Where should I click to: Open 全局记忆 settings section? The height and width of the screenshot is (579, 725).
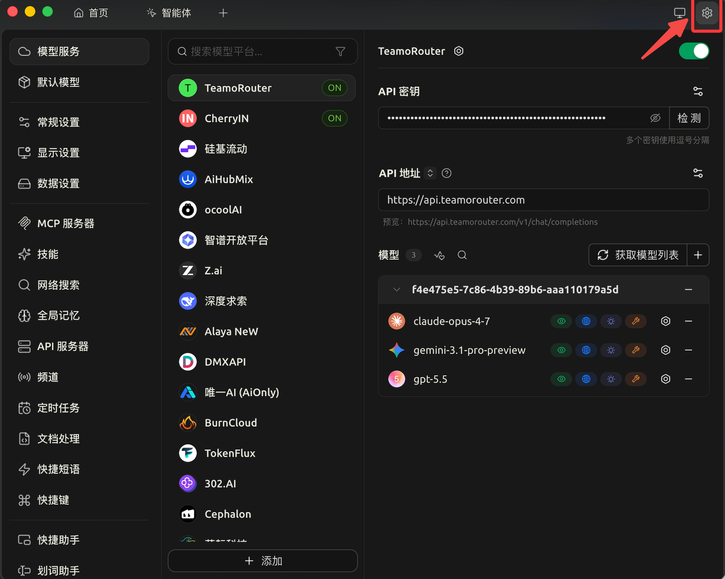click(79, 316)
